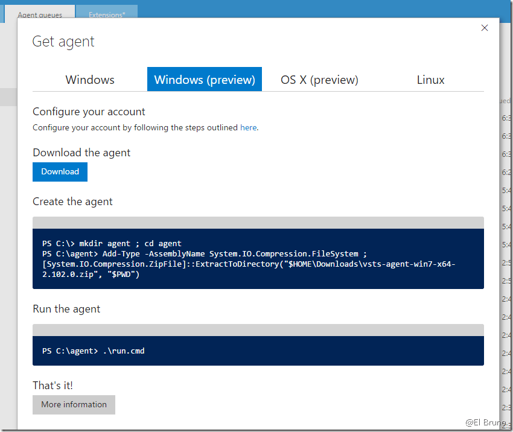Viewport: 513px width, 432px height.
Task: Switch to the Linux tab
Action: pos(430,80)
